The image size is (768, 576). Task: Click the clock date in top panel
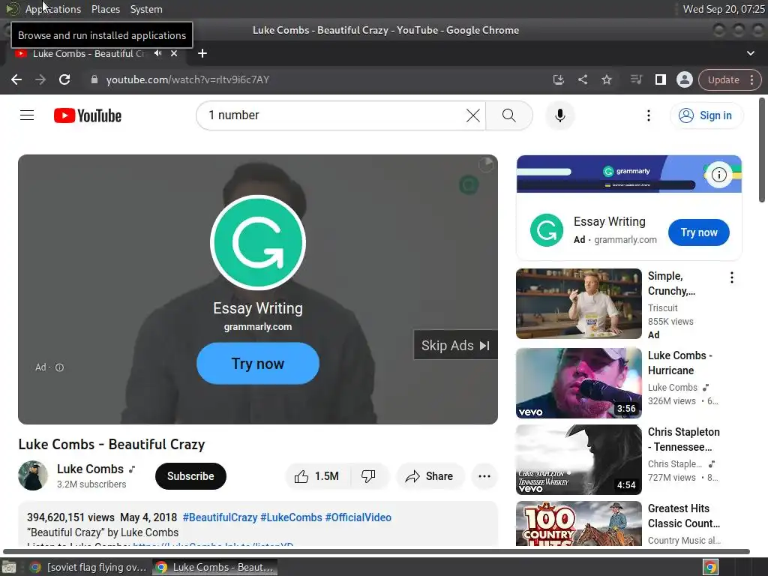coord(724,9)
